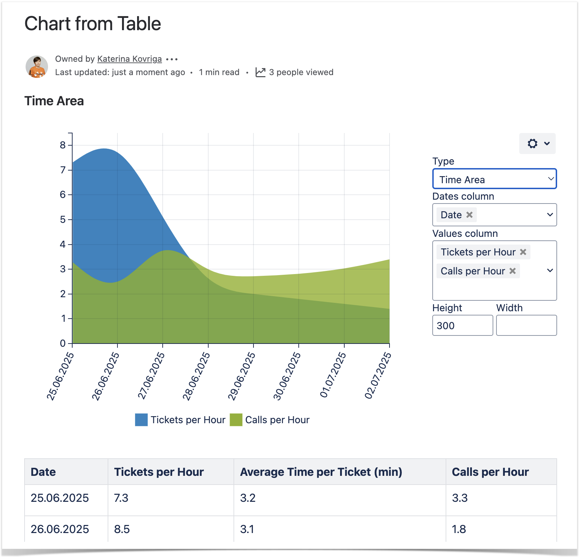Click the page views analytics icon

tap(260, 72)
